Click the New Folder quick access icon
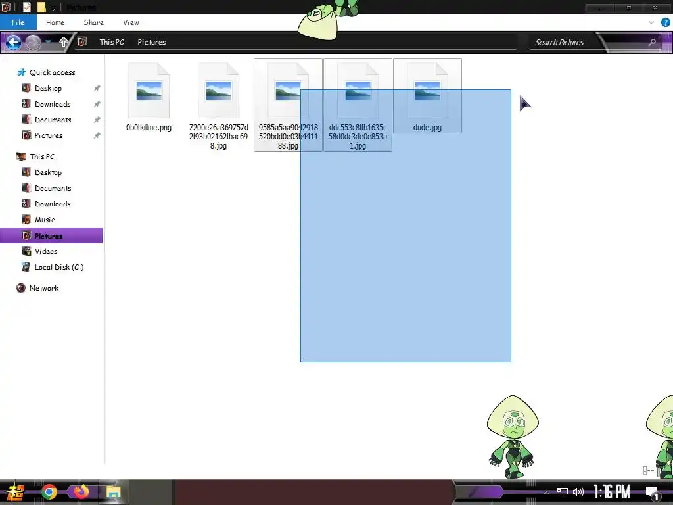Viewport: 673px width, 505px height. point(41,7)
